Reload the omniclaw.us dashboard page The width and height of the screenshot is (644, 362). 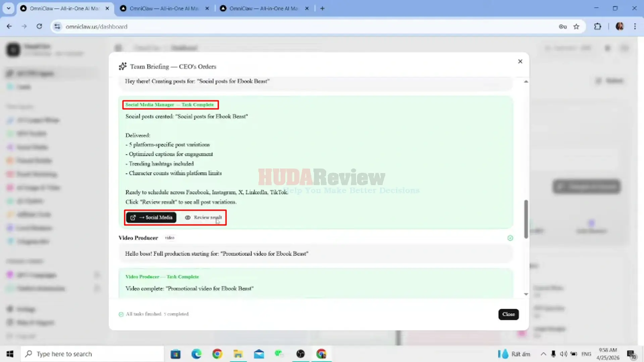pyautogui.click(x=39, y=27)
